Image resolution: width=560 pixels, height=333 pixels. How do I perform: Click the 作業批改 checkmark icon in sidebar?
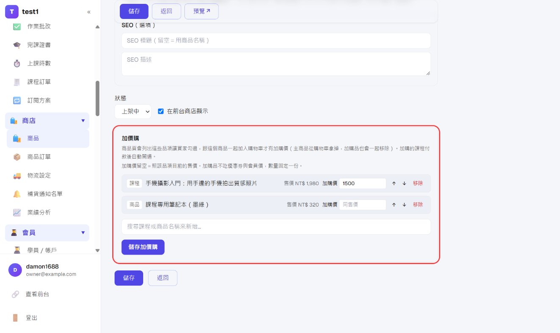pyautogui.click(x=17, y=26)
